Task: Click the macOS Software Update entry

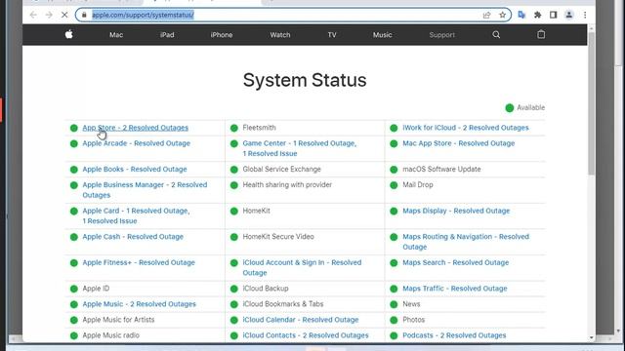Action: point(441,169)
